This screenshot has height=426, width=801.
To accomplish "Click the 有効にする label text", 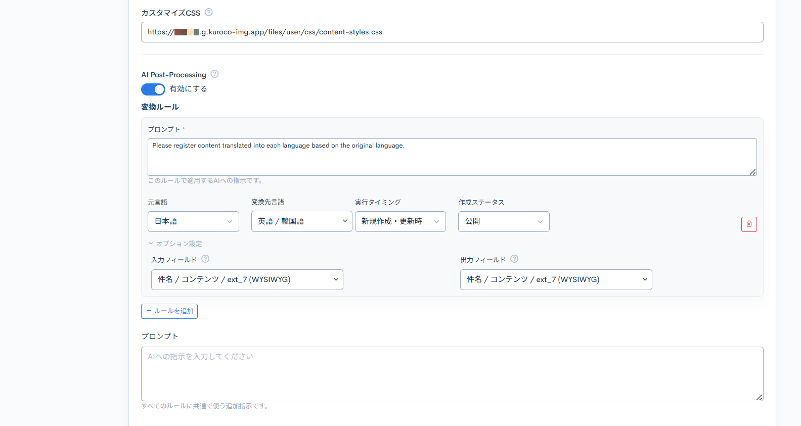I will pyautogui.click(x=188, y=89).
